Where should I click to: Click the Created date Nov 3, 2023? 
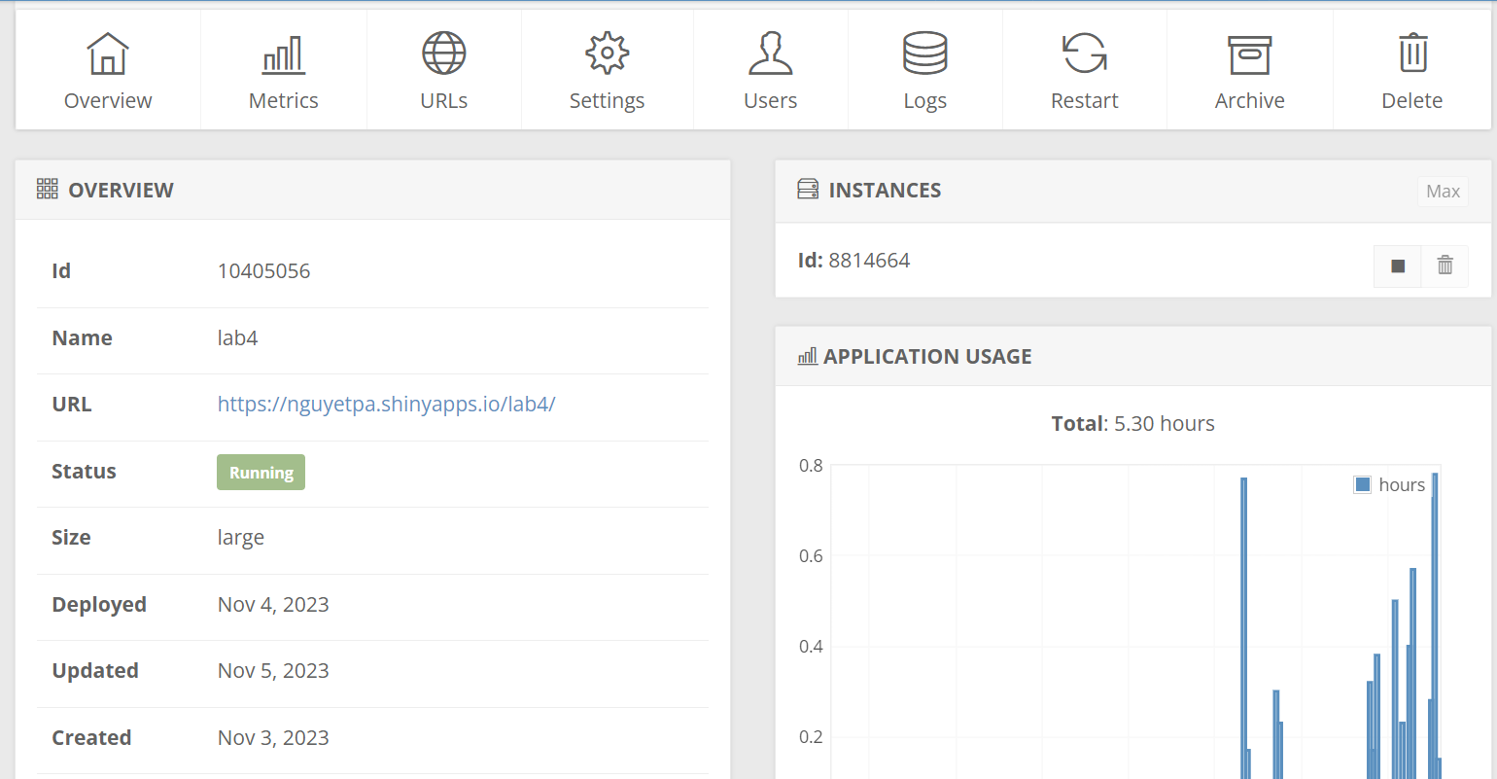273,738
